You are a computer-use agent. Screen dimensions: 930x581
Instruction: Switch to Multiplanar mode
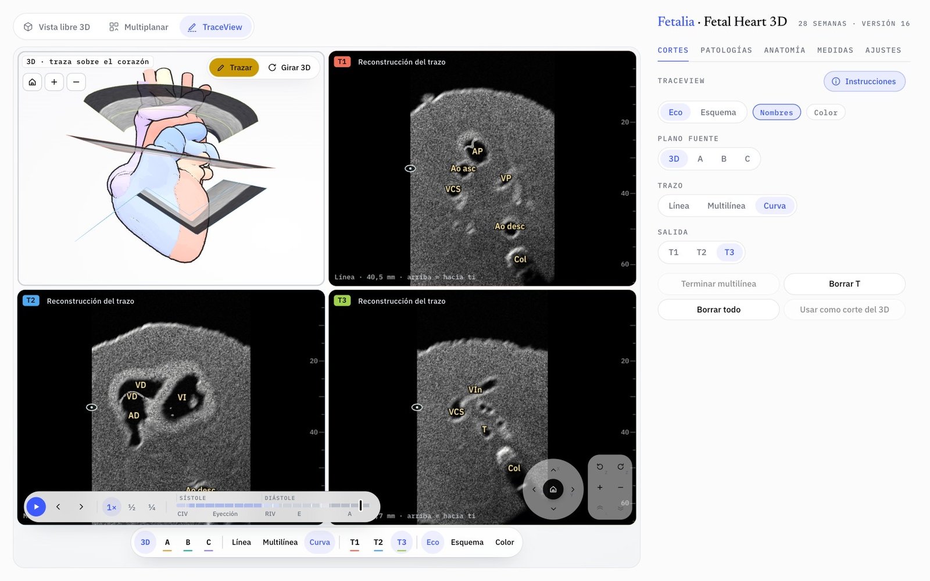[139, 27]
